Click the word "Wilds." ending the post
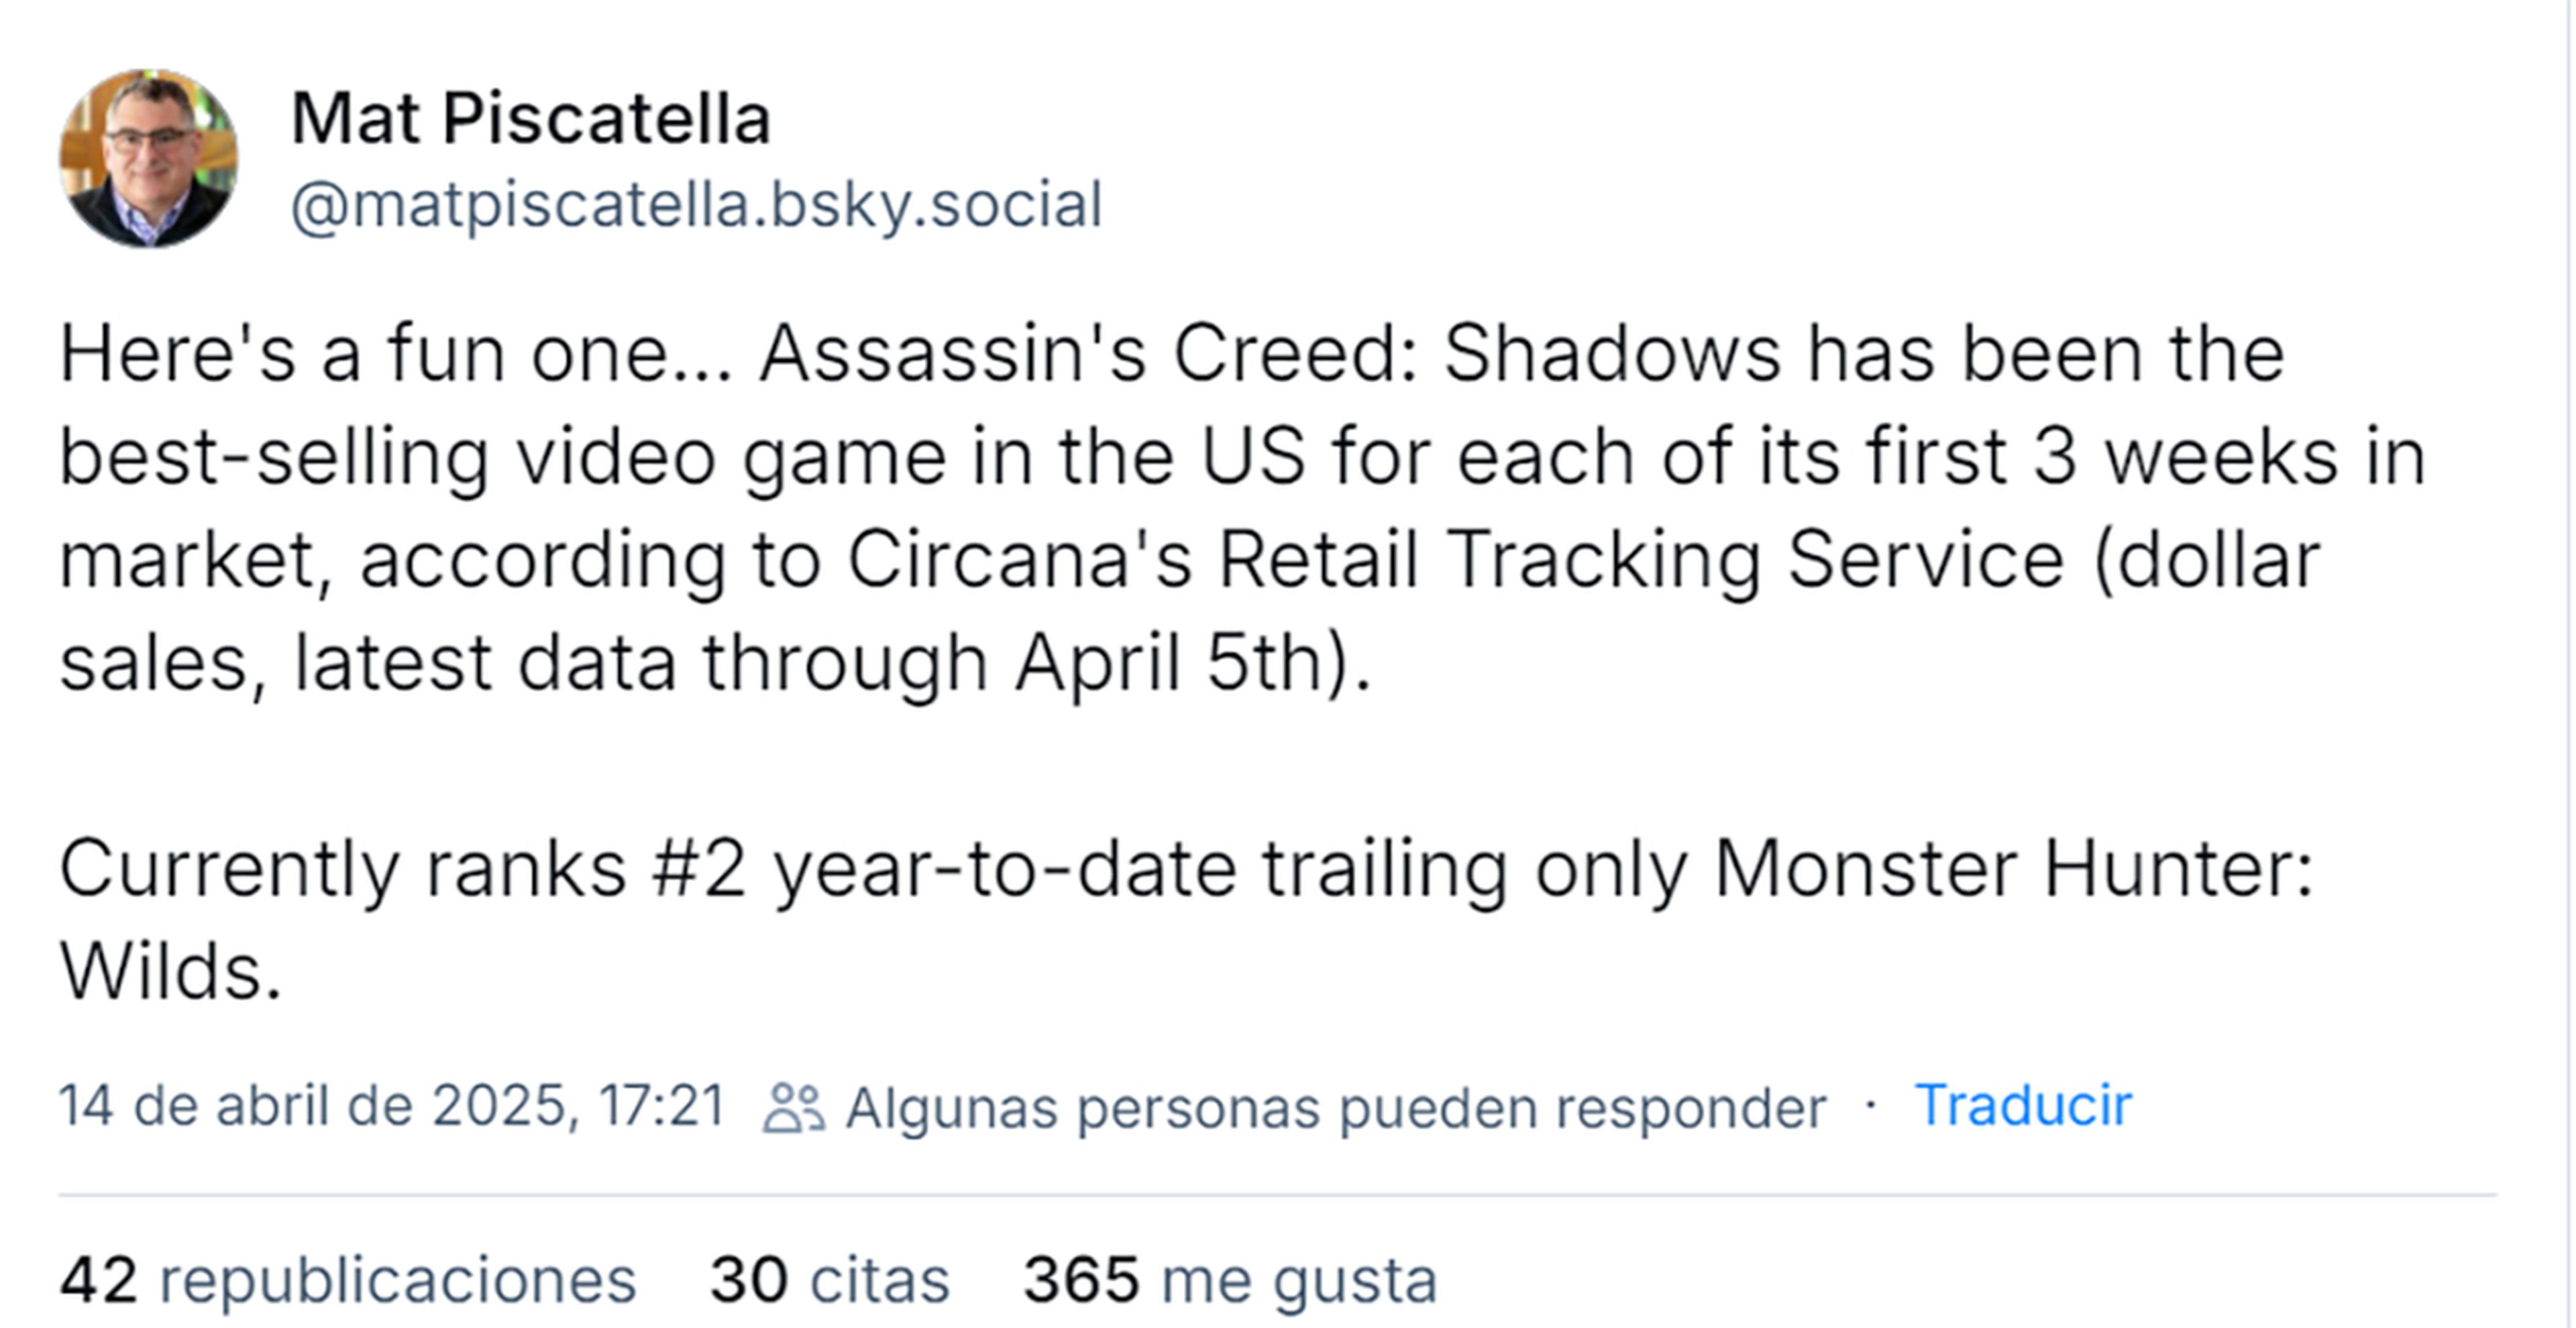2576x1328 pixels. click(170, 972)
